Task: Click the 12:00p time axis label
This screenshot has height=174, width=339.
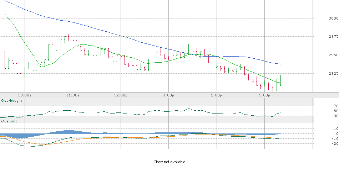Action: pyautogui.click(x=121, y=95)
